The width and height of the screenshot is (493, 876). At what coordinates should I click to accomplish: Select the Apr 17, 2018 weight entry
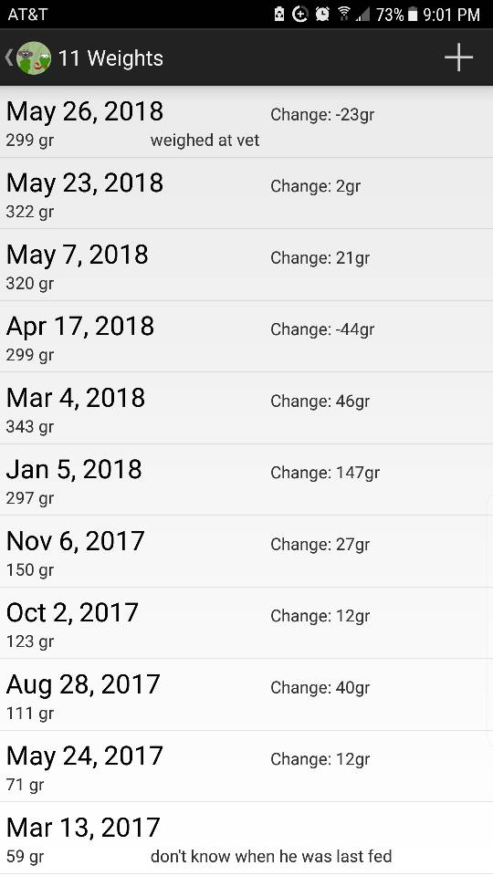pyautogui.click(x=246, y=337)
